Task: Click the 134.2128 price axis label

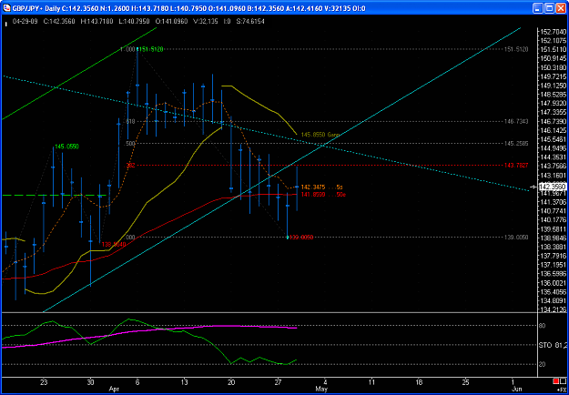Action: click(x=553, y=309)
